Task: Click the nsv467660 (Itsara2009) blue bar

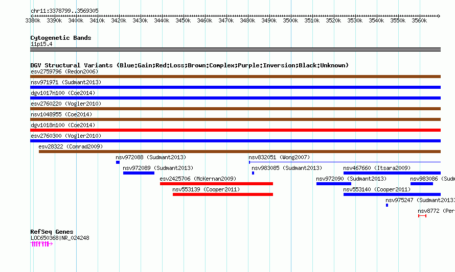Action: (392, 173)
